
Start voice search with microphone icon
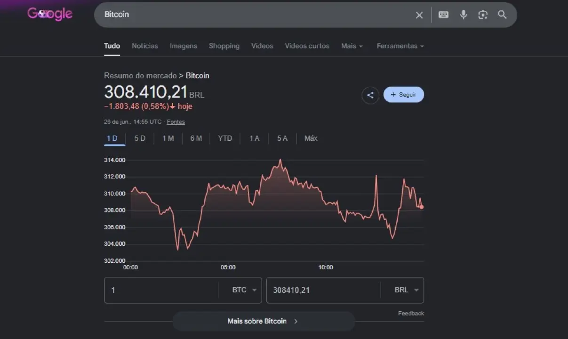[x=464, y=15]
